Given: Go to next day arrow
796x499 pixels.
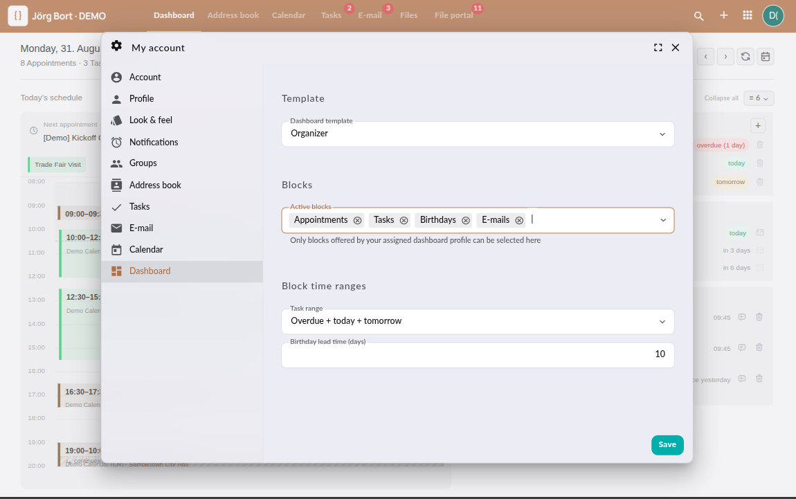Looking at the screenshot, I should 725,56.
